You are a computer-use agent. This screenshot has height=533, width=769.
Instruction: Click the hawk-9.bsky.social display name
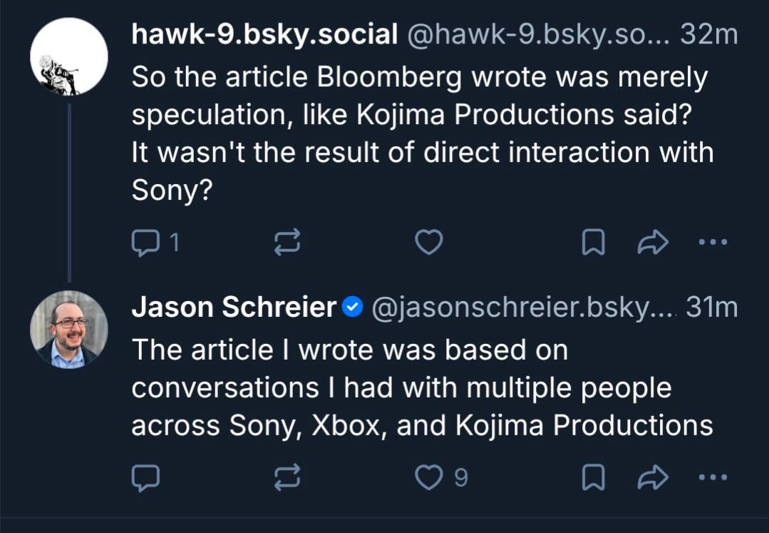[264, 34]
